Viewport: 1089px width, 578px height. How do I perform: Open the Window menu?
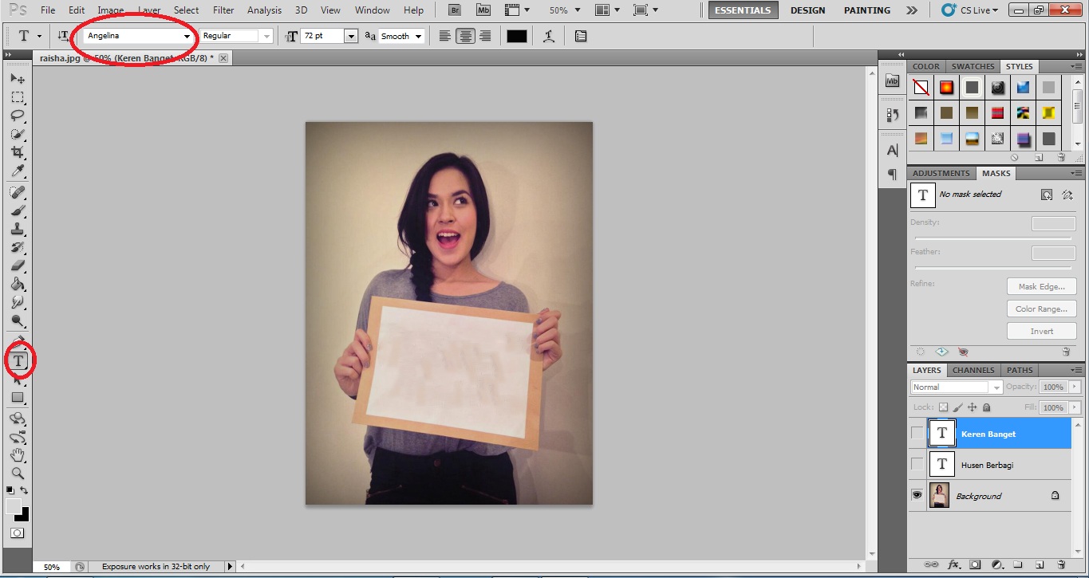point(372,10)
